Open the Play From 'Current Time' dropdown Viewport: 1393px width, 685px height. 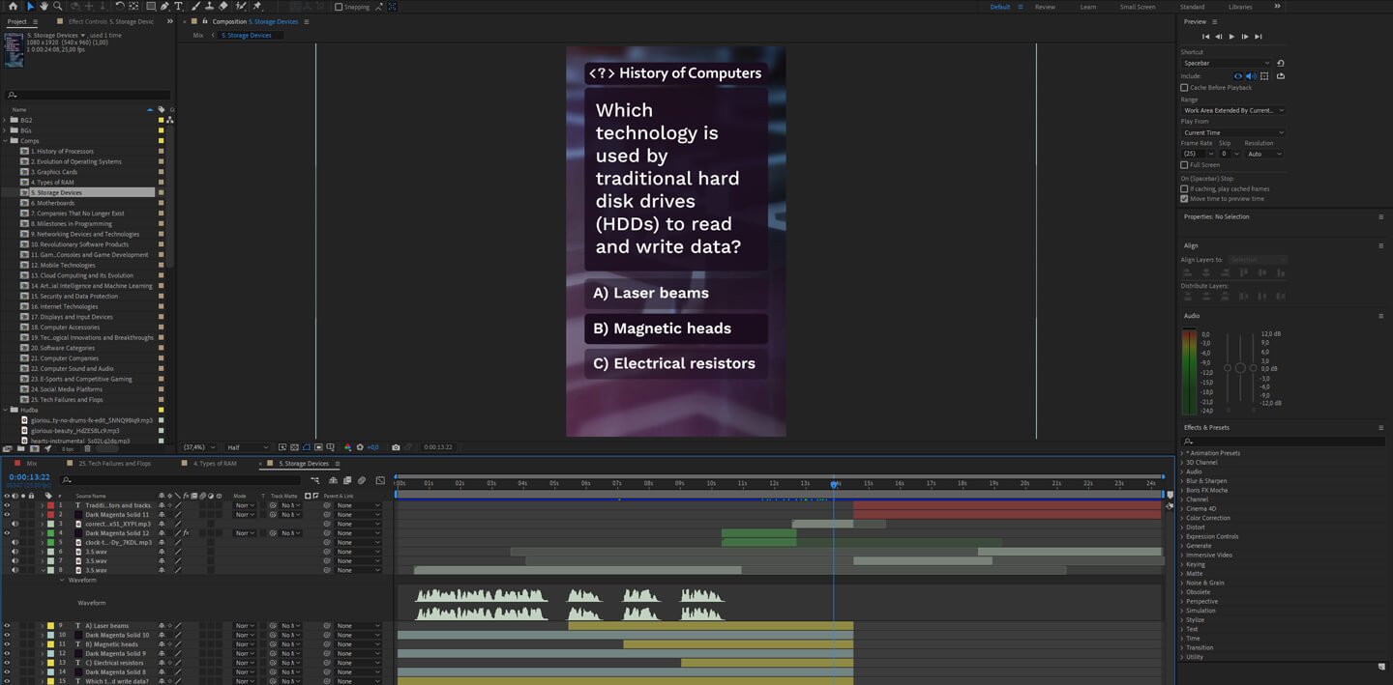(1233, 132)
